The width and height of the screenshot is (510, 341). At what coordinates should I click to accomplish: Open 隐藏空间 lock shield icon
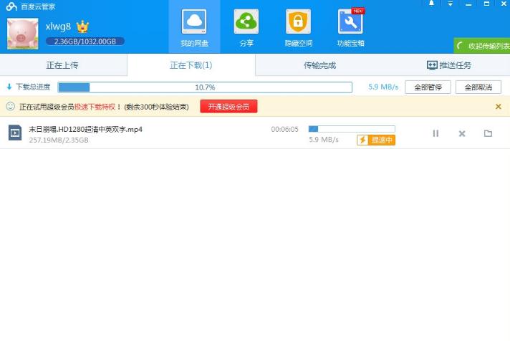pos(298,22)
